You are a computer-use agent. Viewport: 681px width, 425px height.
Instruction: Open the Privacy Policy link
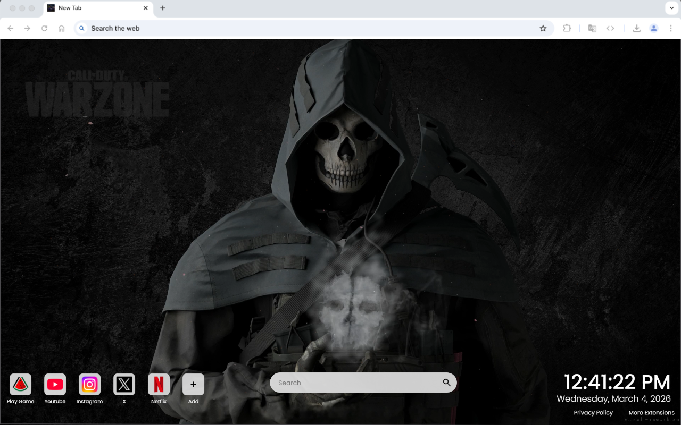(593, 413)
